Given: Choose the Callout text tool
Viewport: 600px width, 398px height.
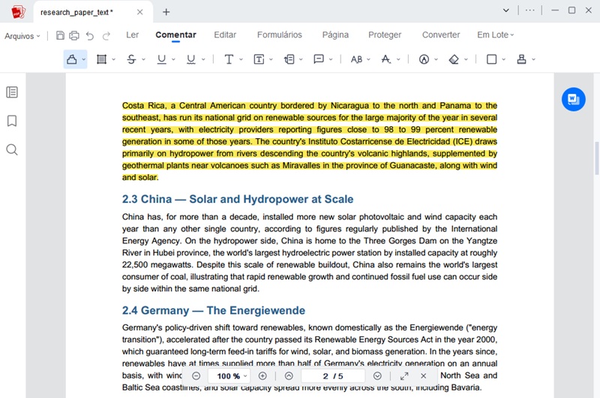Looking at the screenshot, I should [x=289, y=59].
